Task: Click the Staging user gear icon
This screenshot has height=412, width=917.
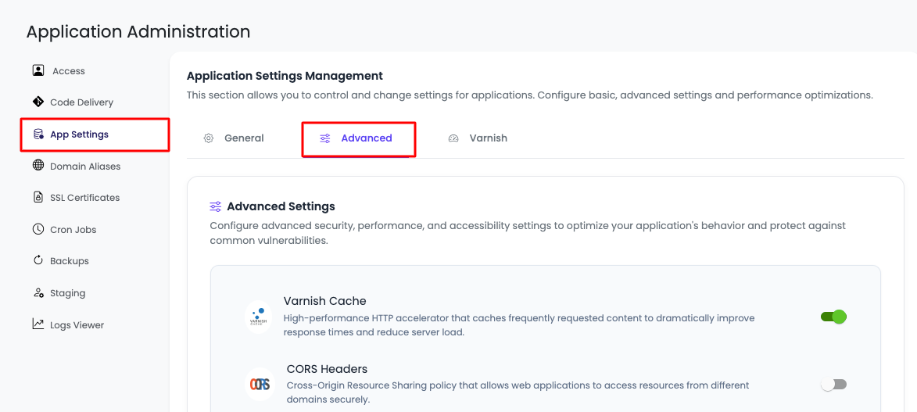Action: (38, 292)
